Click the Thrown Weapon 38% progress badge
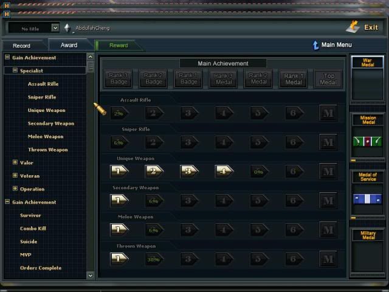This screenshot has width=389, height=292. pyautogui.click(x=154, y=259)
